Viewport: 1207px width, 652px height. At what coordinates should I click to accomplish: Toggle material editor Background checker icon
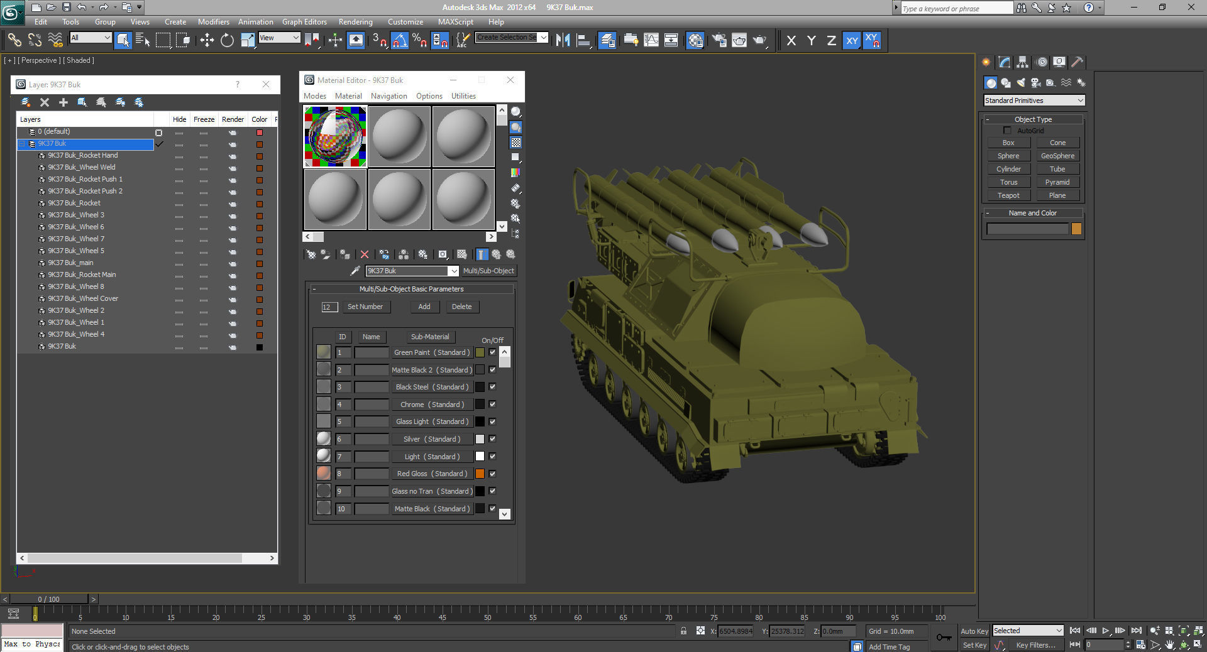[515, 143]
